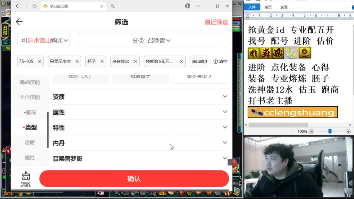Reload the page with the refresh icon
354x199 pixels.
[34, 6]
